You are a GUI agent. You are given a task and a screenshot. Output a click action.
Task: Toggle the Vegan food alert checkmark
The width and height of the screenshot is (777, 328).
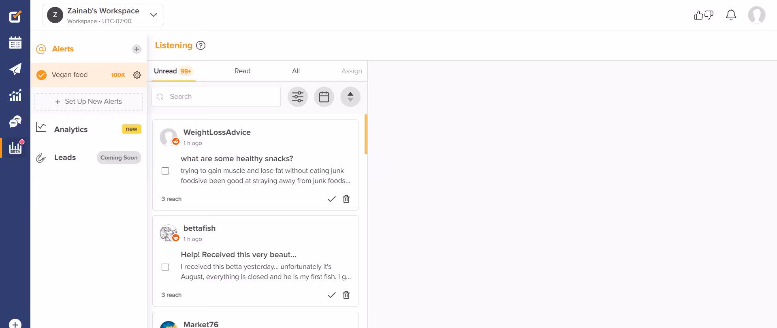[41, 75]
